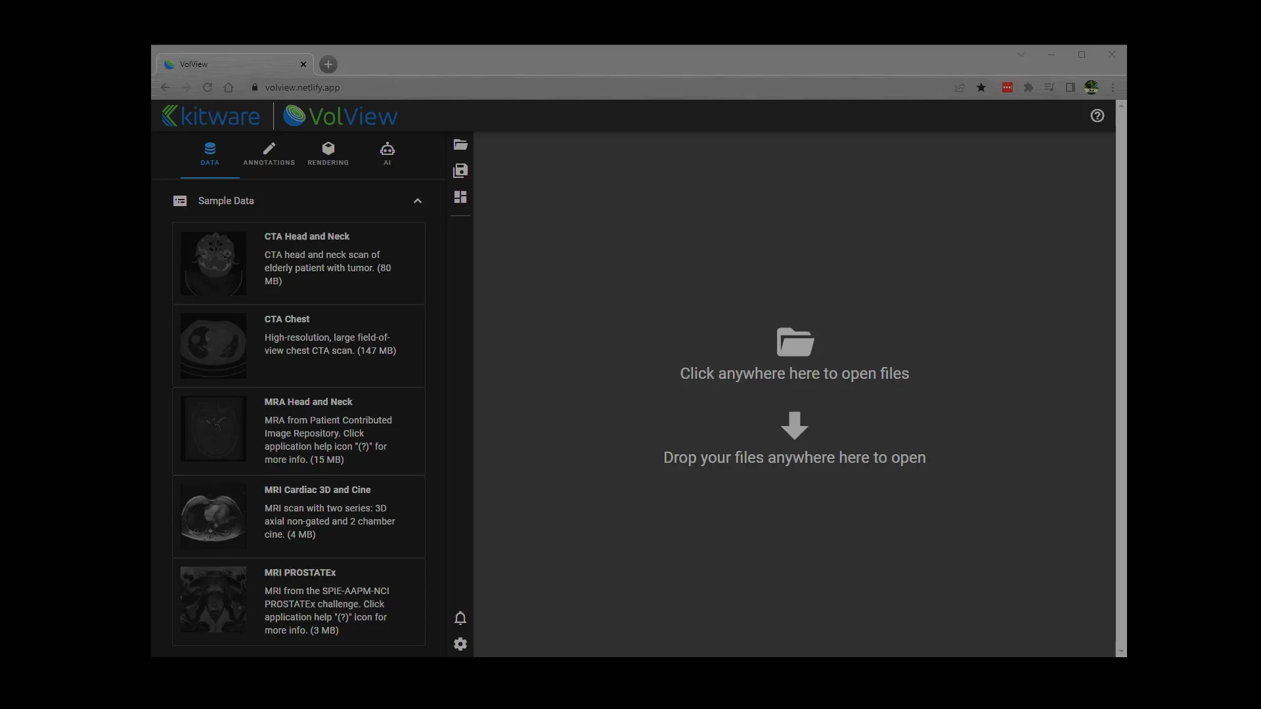
Task: Open notifications bell icon
Action: [460, 618]
